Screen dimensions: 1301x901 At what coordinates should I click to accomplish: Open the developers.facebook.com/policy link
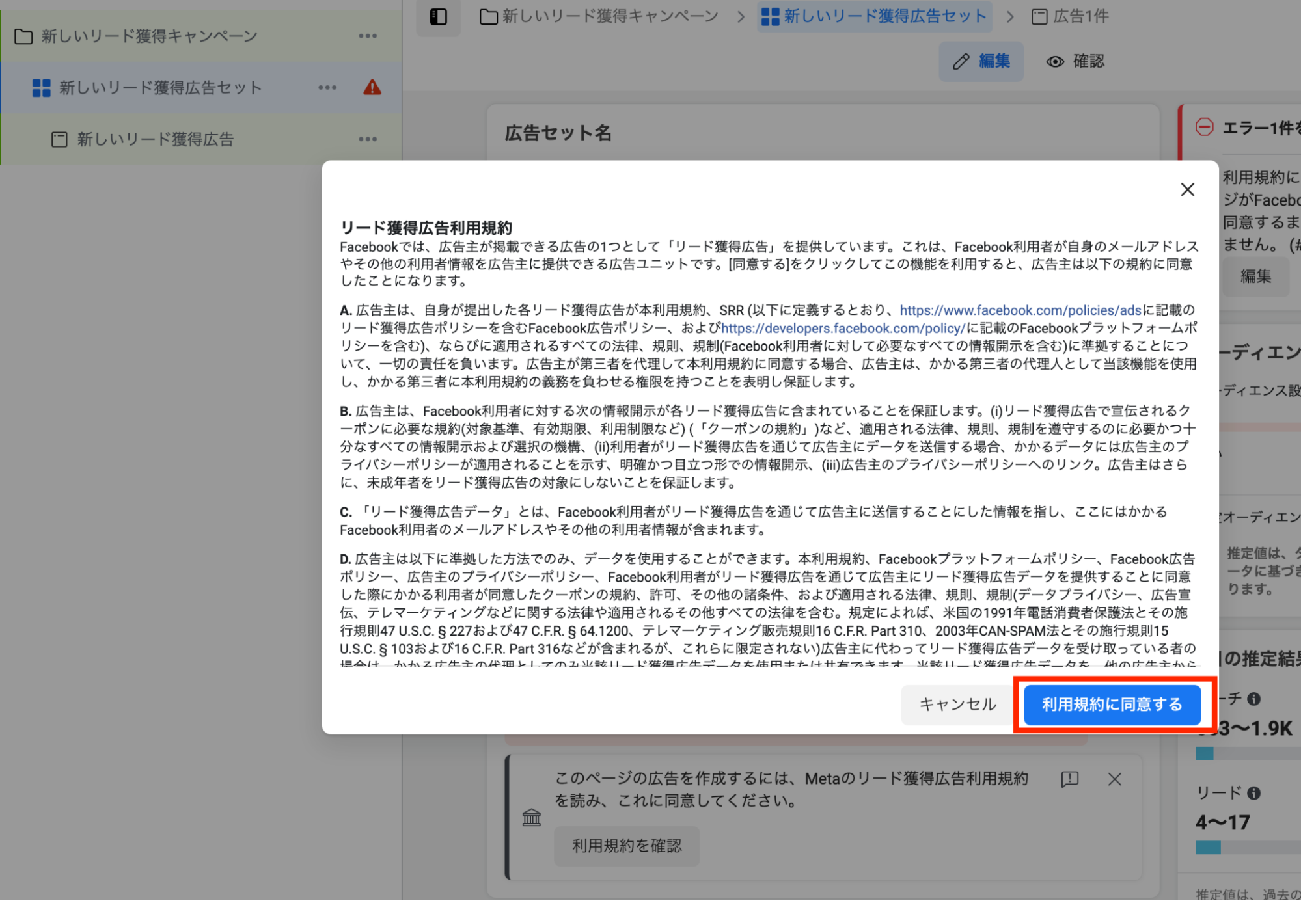click(x=843, y=329)
